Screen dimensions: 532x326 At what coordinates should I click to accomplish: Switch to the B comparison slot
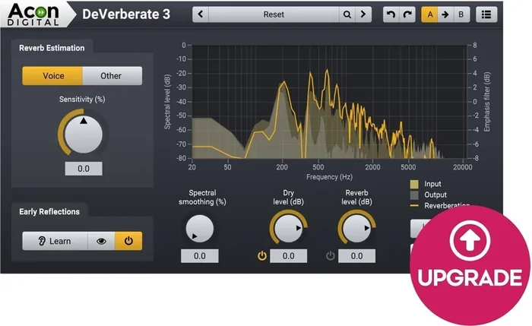[461, 14]
